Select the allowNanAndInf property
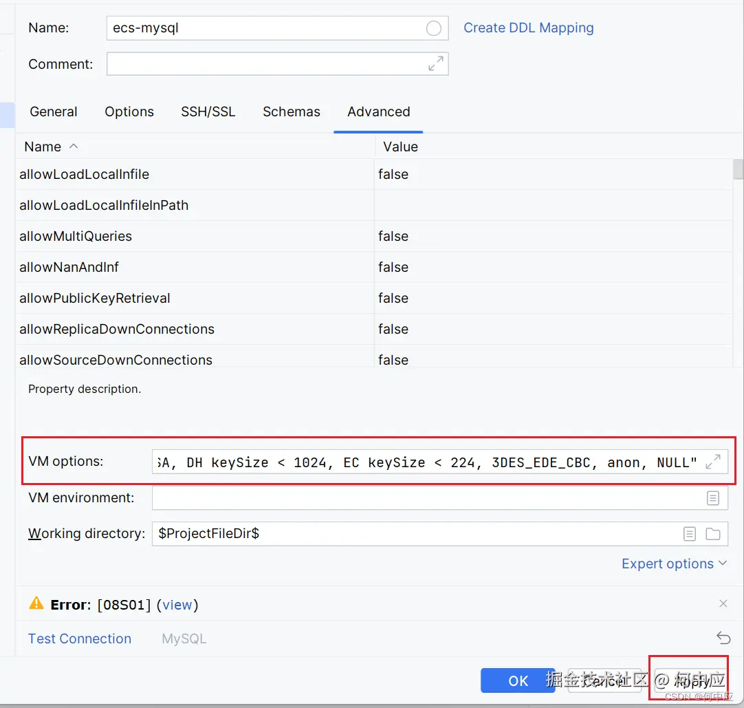 pos(69,267)
